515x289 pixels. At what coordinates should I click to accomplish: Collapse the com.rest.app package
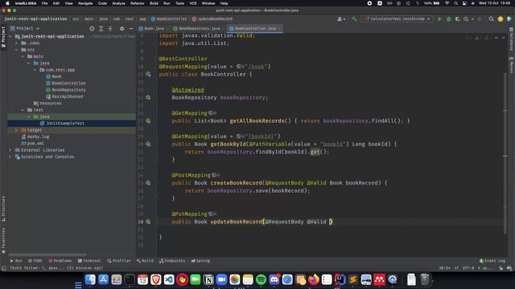[x=35, y=70]
